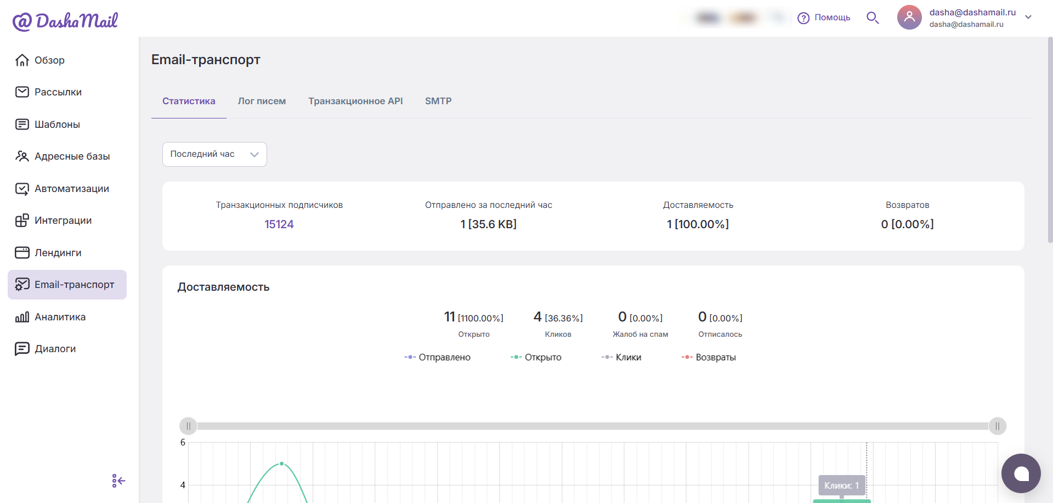Click the search magnifier icon

tap(873, 18)
